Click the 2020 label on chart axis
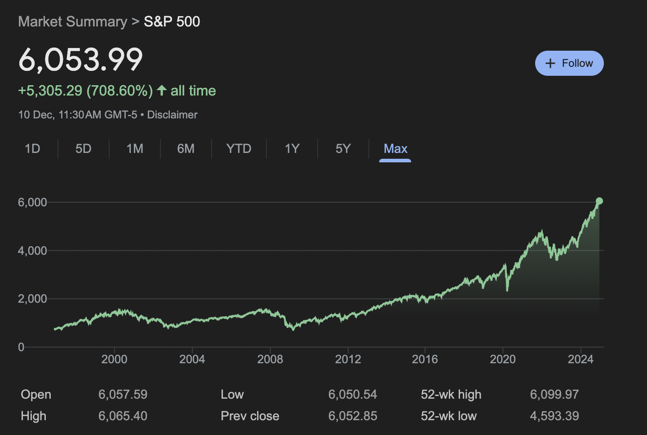Image resolution: width=647 pixels, height=435 pixels. click(503, 359)
